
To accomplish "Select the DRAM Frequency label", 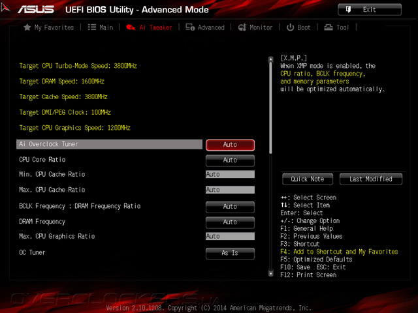I will (42, 222).
